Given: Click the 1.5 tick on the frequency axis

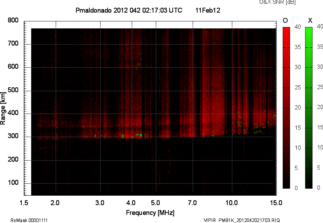Looking at the screenshot, I should (x=24, y=203).
